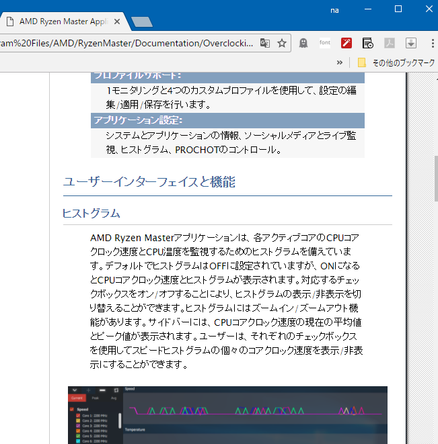Switch to the AMD Ryzen Master Appli tab
Image resolution: width=438 pixels, height=444 pixels.
coord(63,21)
